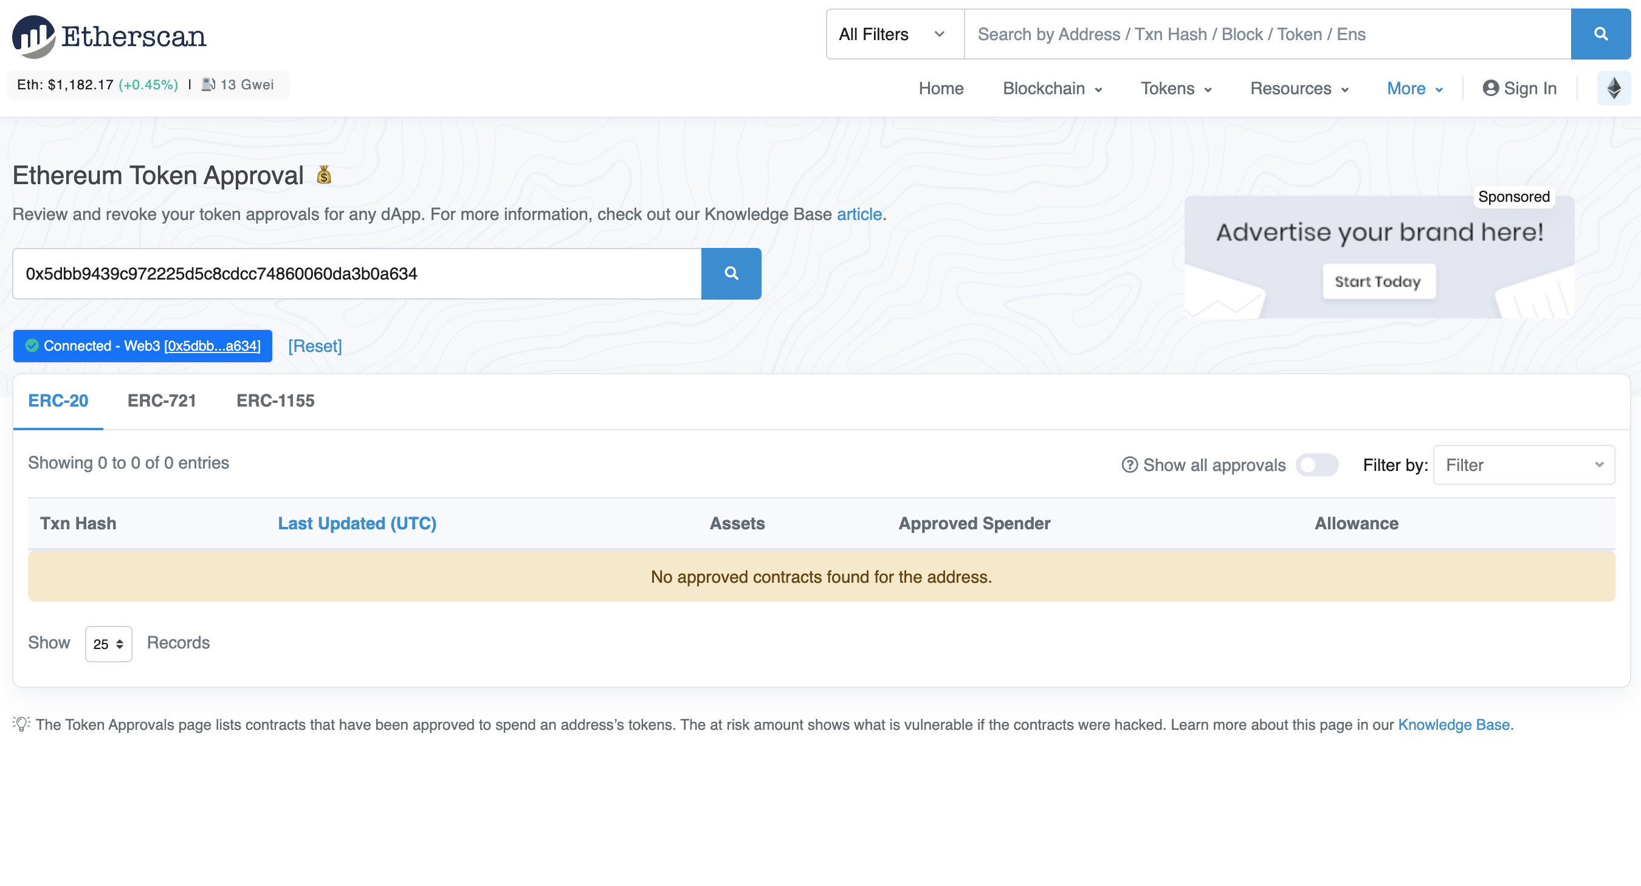Open the Show 25 records selector
Image resolution: width=1641 pixels, height=886 pixels.
[x=108, y=644]
